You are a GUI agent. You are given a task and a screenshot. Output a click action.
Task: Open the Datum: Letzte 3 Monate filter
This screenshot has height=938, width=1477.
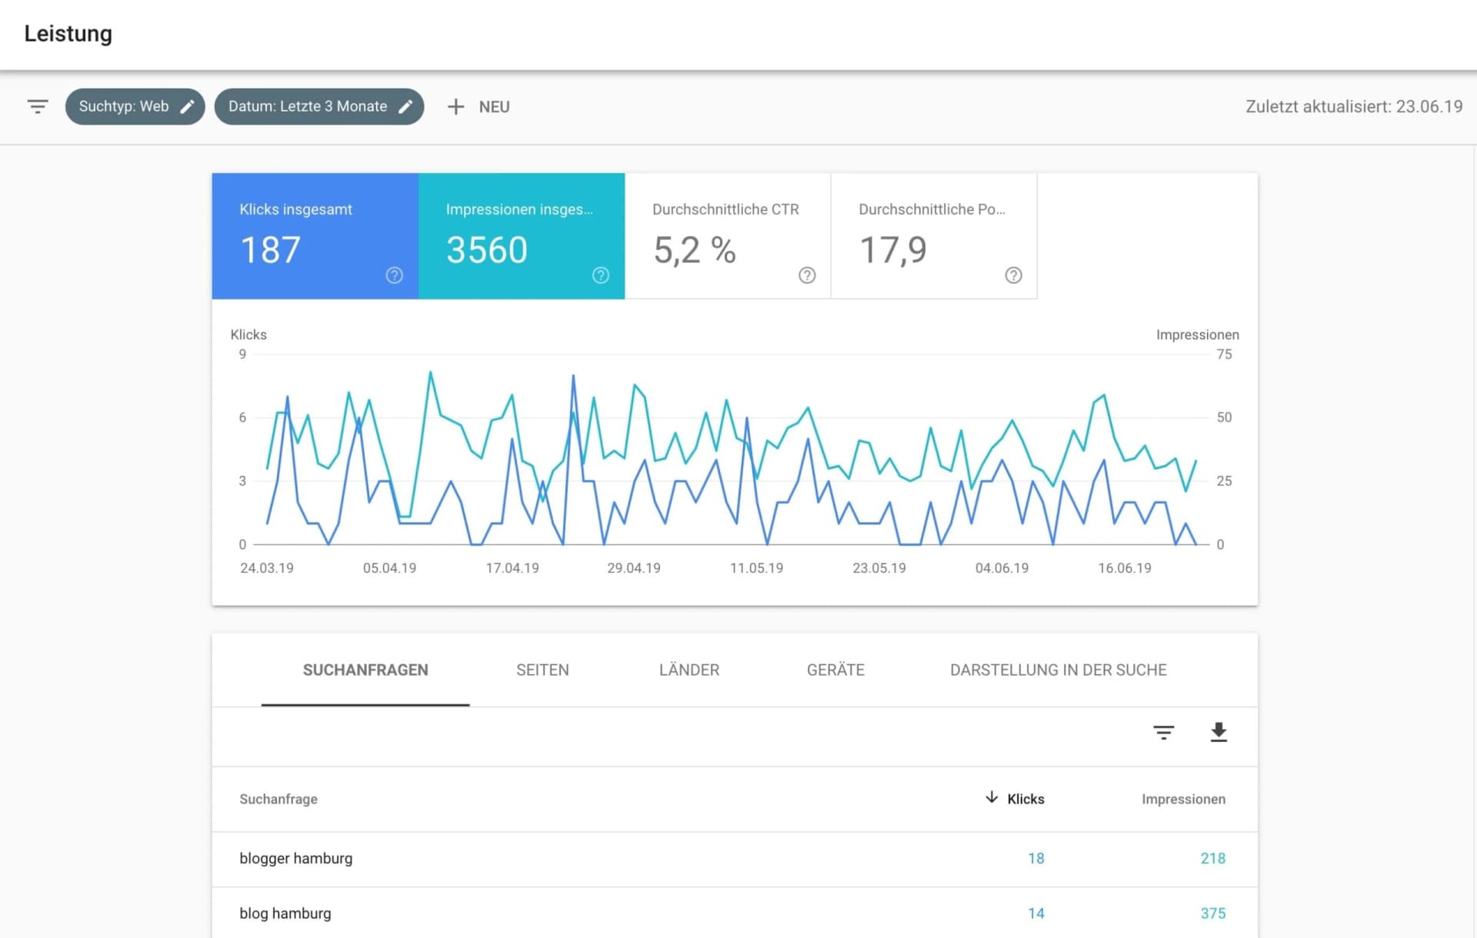tap(306, 107)
